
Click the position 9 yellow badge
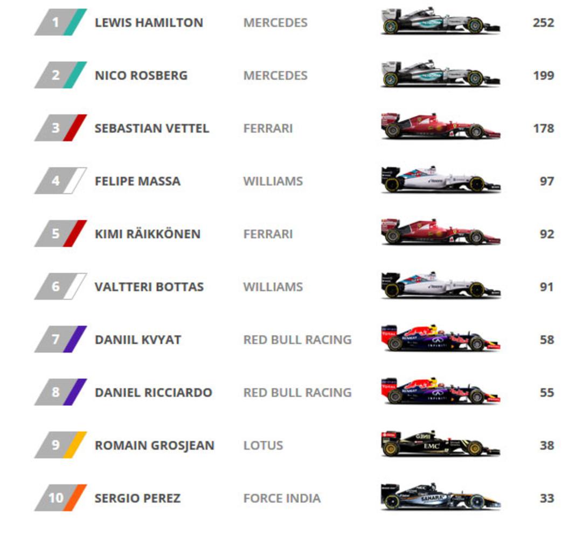tap(60, 445)
